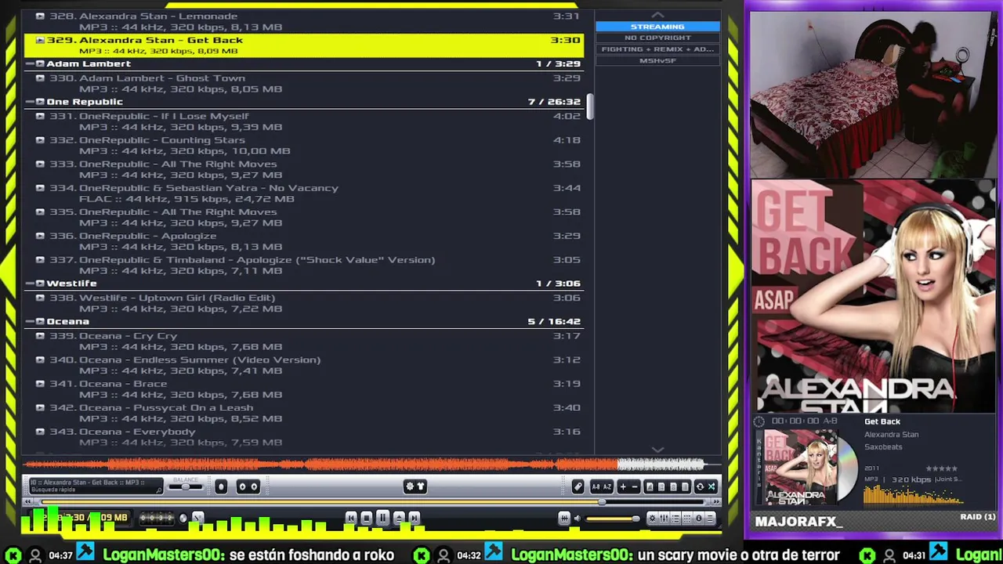Select OneRepublic & Sebastian Yatra - No Vacancy
The image size is (1003, 564).
tap(306, 193)
